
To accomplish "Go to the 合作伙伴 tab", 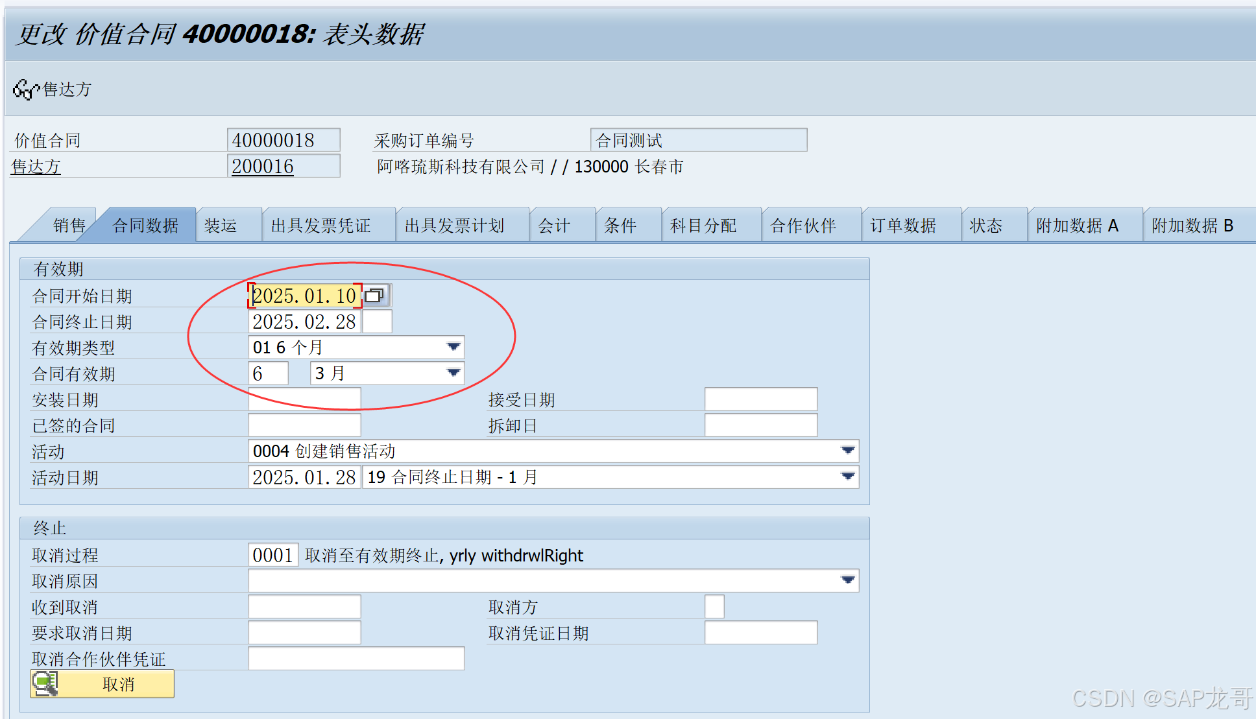I will (x=803, y=226).
